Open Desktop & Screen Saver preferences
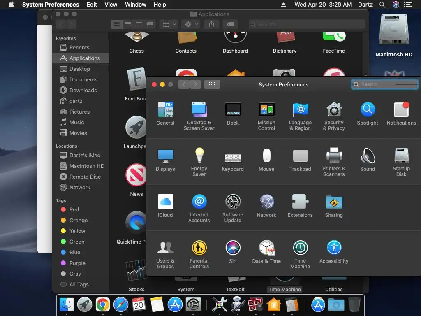 199,116
